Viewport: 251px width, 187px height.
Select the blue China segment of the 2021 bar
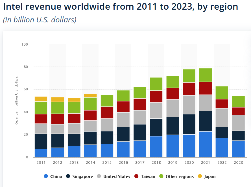coord(206,144)
